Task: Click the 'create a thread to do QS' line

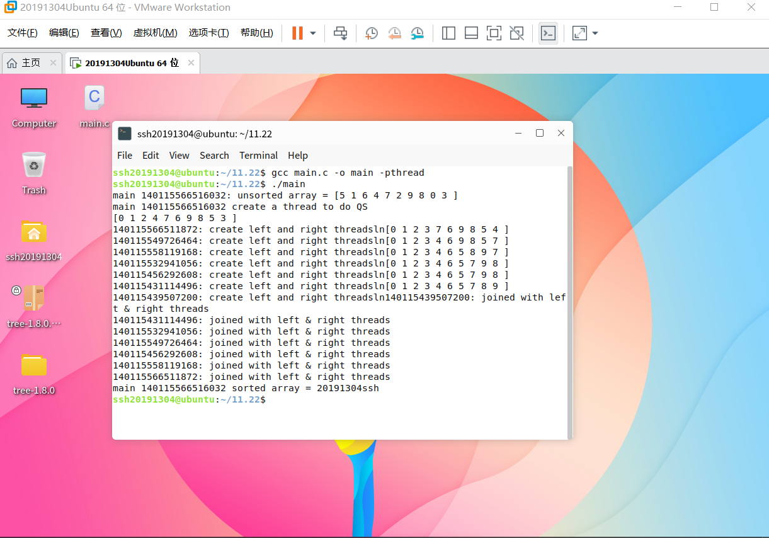Action: coord(240,207)
